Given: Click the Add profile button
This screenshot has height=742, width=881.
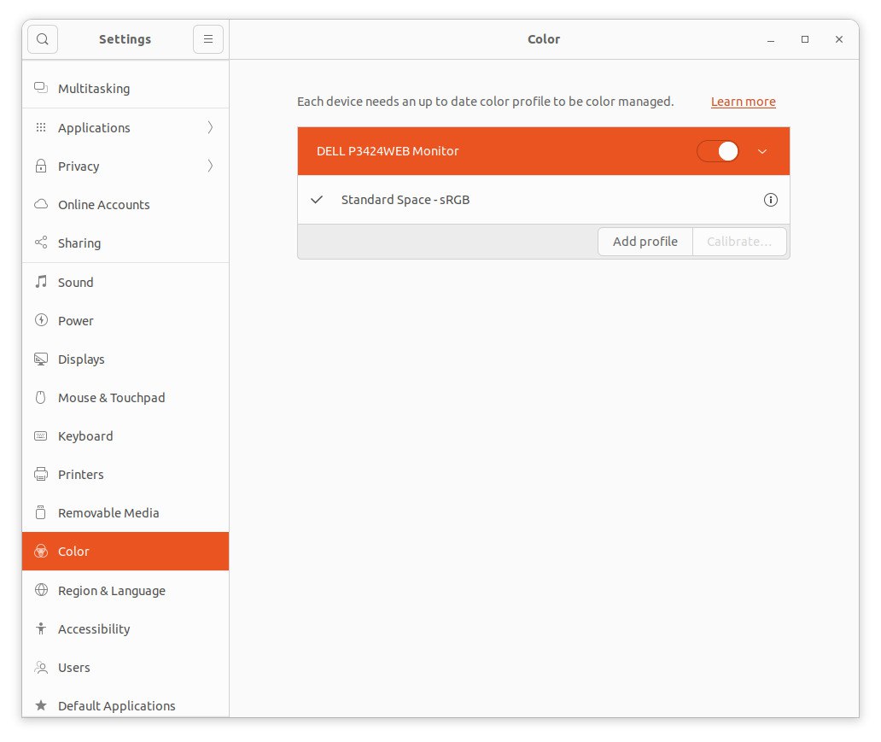Looking at the screenshot, I should (645, 242).
